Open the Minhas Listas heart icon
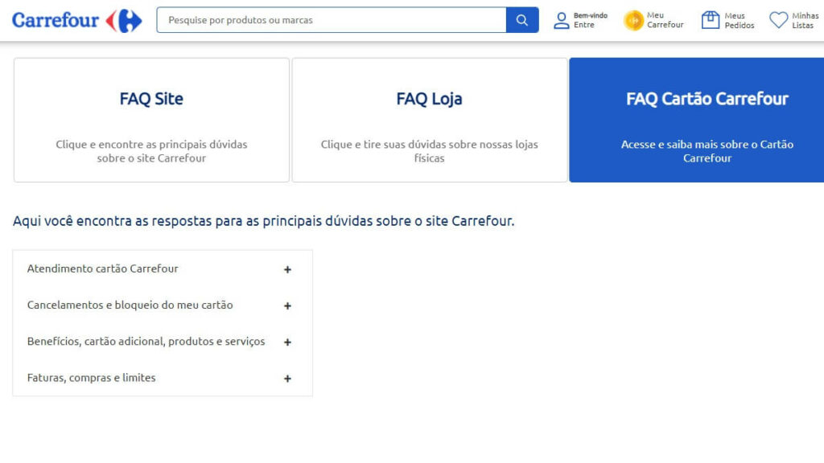The height and width of the screenshot is (463, 824). (778, 20)
